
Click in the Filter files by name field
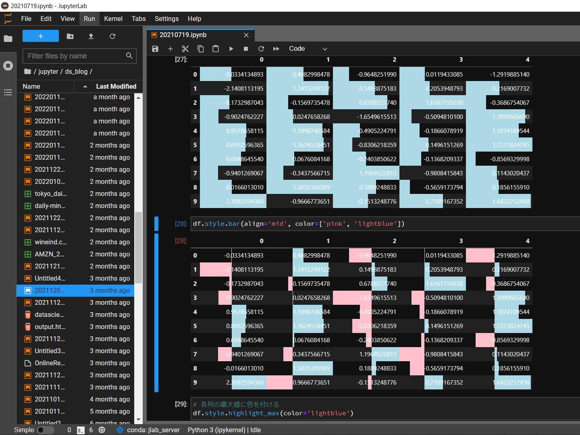pos(75,56)
